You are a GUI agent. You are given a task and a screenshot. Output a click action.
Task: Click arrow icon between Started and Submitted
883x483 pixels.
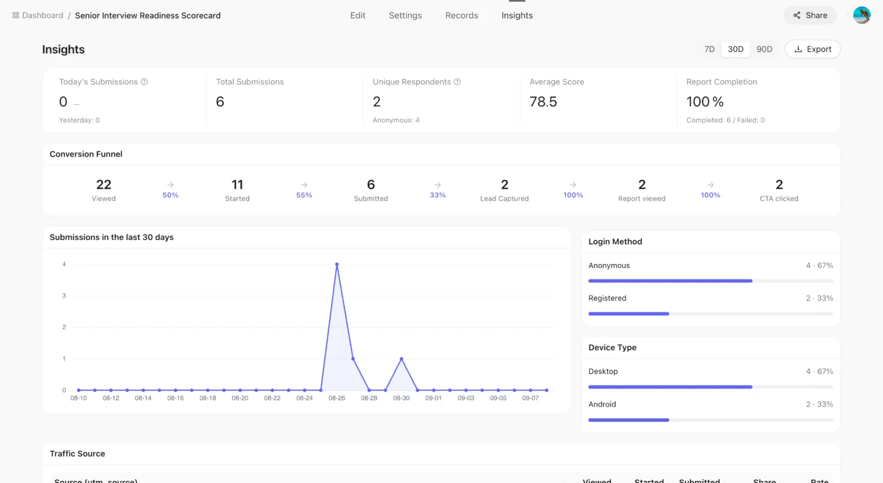click(x=304, y=185)
